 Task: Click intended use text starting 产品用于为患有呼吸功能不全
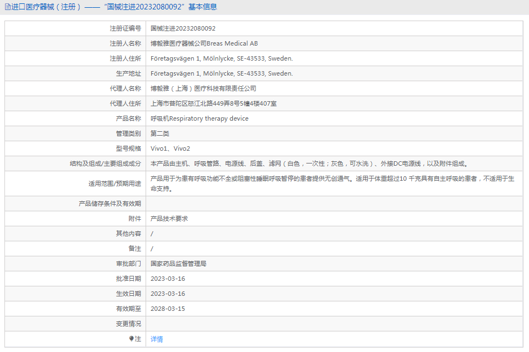[x=332, y=184]
